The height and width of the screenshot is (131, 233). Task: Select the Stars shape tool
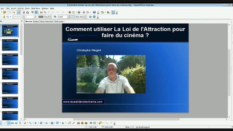63,123
